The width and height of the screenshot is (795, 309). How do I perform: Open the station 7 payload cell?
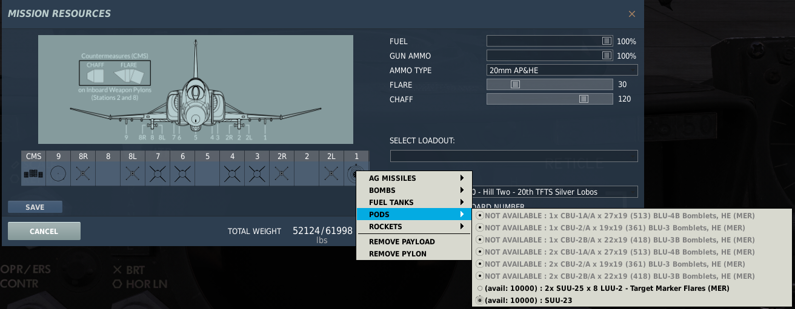pos(158,174)
